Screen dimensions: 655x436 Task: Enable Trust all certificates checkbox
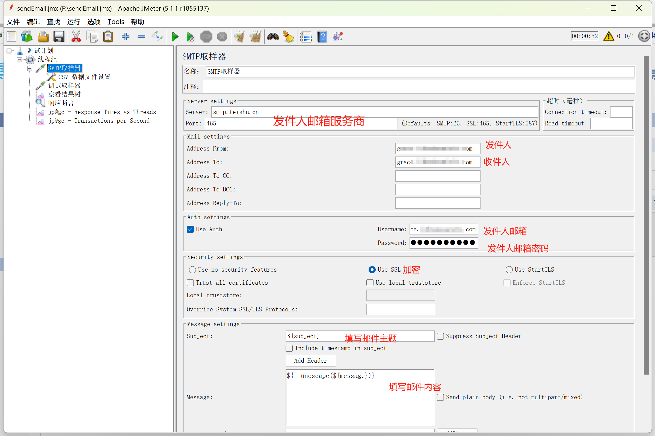[190, 282]
